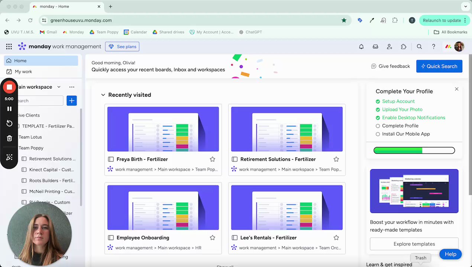The height and width of the screenshot is (267, 472).
Task: Collapse the Recently visited section
Action: 103,95
